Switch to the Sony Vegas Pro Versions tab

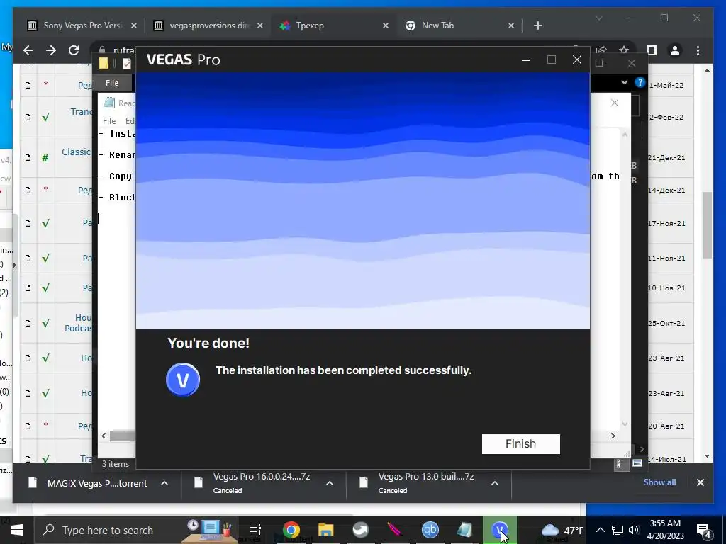tap(83, 25)
